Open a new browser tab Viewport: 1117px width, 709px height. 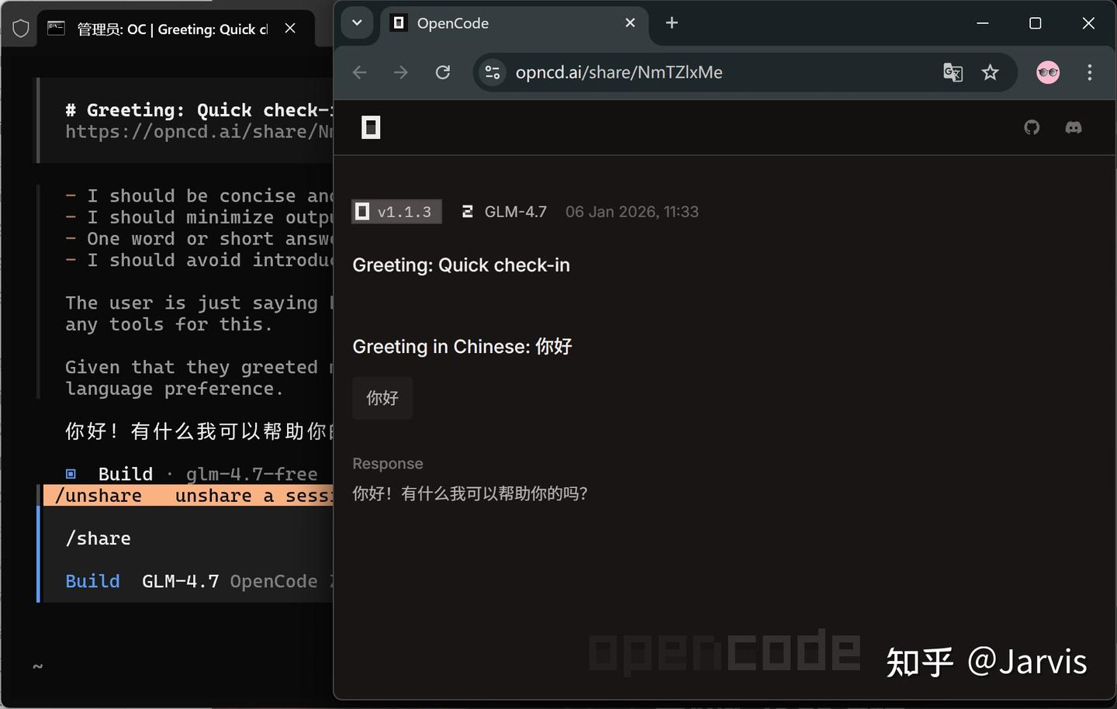click(672, 22)
